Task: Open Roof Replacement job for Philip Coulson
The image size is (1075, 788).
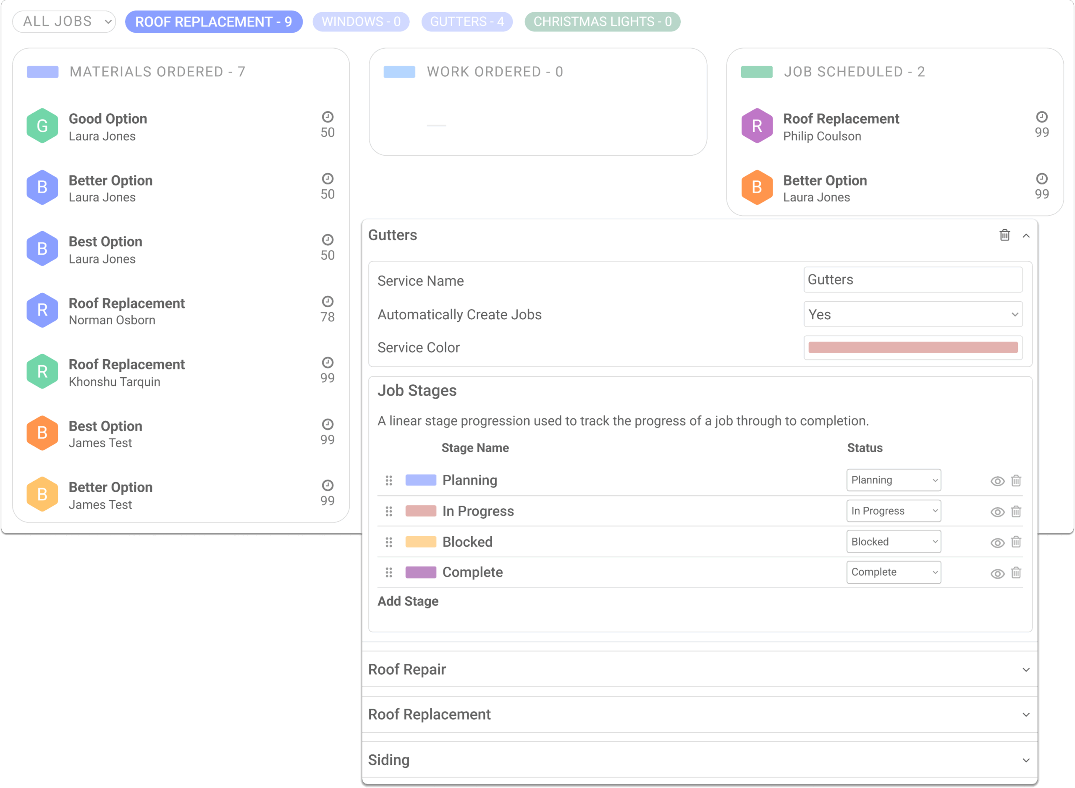Action: point(895,127)
